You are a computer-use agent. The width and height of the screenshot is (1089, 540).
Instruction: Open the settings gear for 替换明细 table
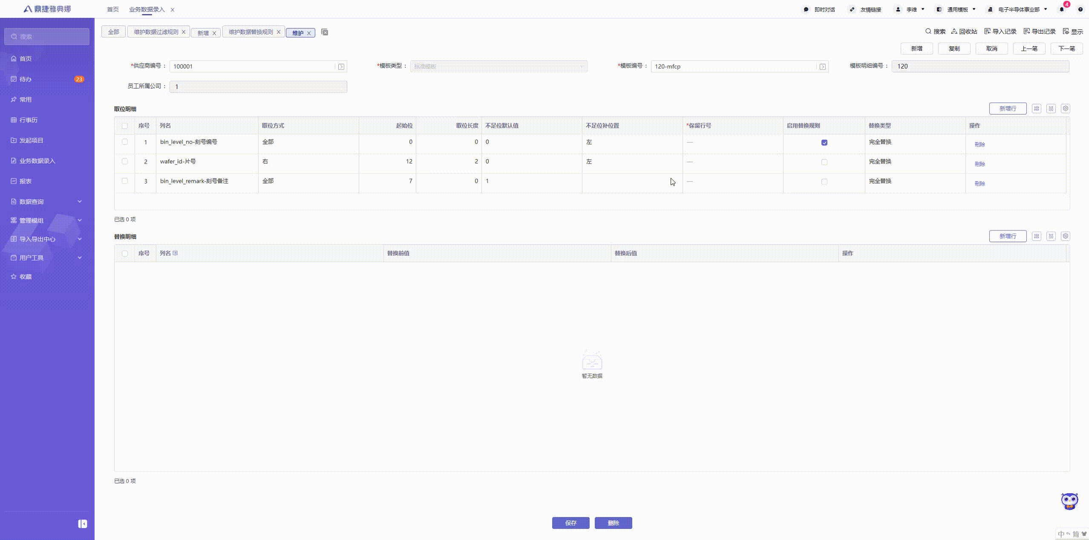coord(1065,236)
